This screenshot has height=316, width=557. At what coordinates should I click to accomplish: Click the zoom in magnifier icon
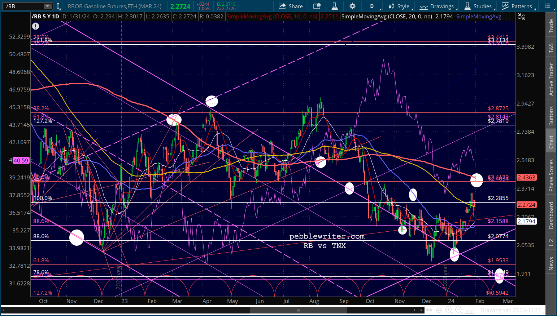[x=449, y=310]
